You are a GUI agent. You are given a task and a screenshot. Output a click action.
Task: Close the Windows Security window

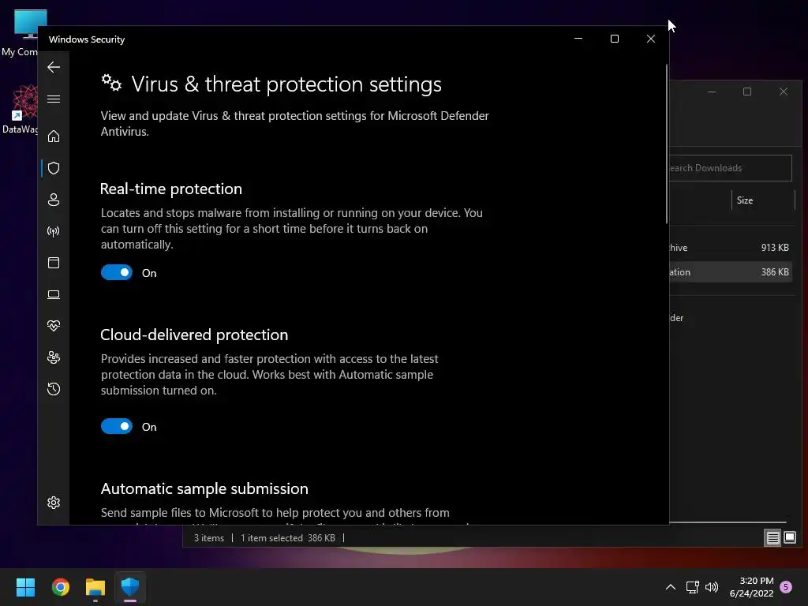point(651,39)
